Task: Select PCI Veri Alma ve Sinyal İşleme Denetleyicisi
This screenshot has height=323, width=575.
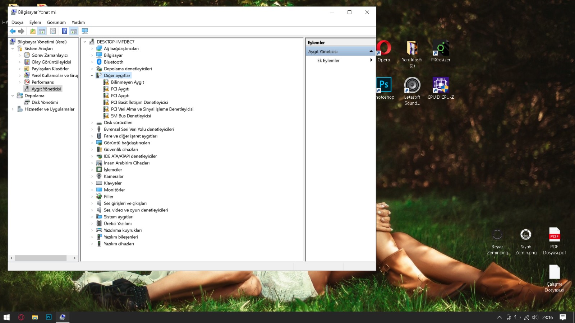Action: coord(152,109)
